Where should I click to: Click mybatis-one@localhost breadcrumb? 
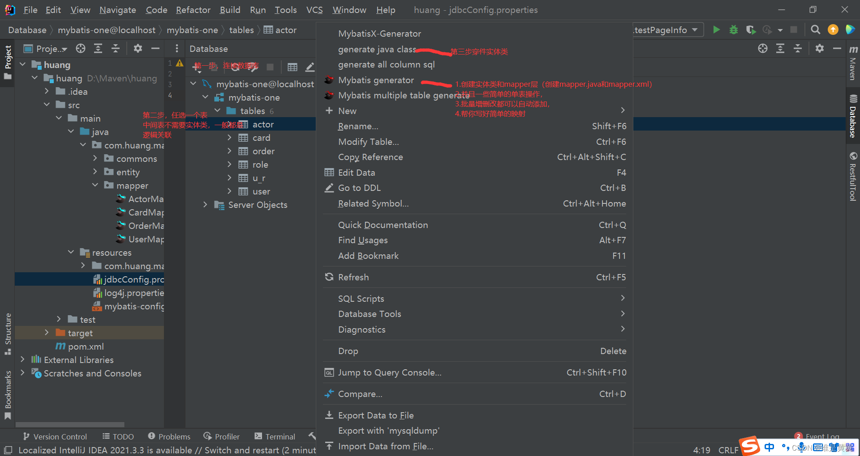[107, 30]
